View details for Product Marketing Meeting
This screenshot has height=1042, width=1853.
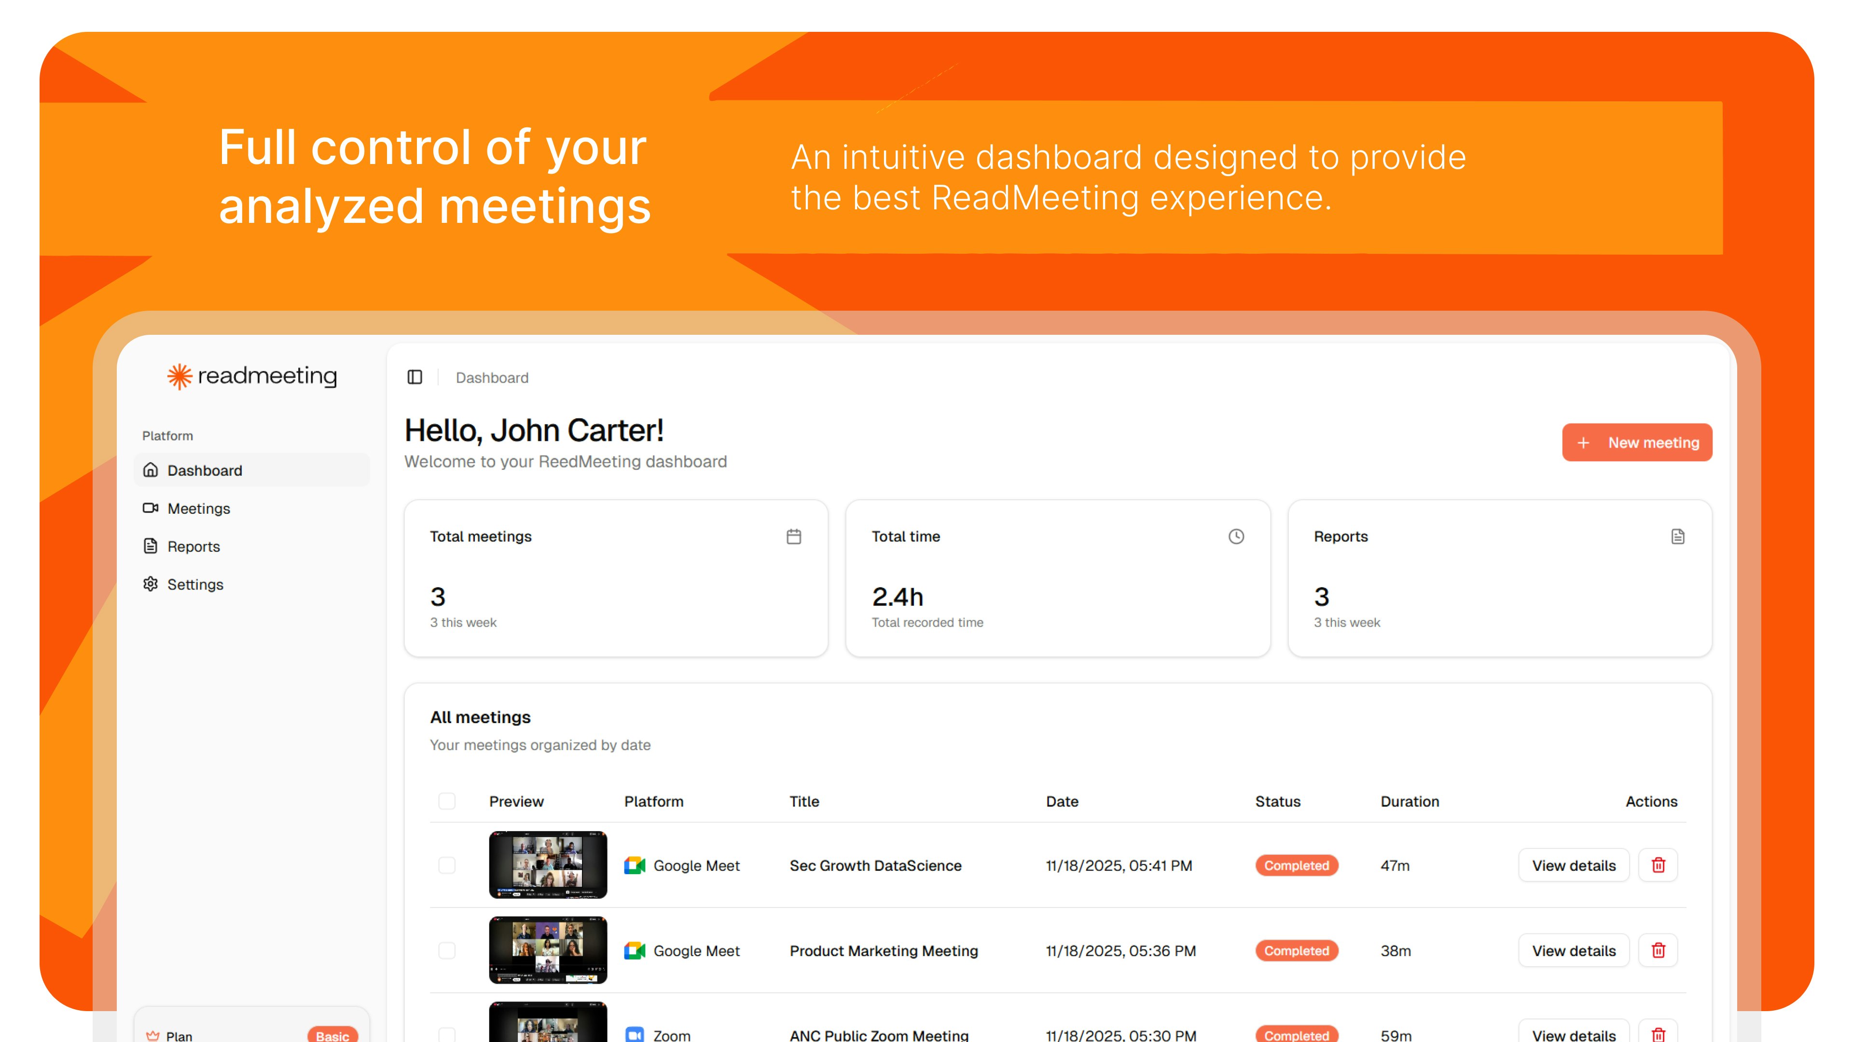tap(1574, 950)
